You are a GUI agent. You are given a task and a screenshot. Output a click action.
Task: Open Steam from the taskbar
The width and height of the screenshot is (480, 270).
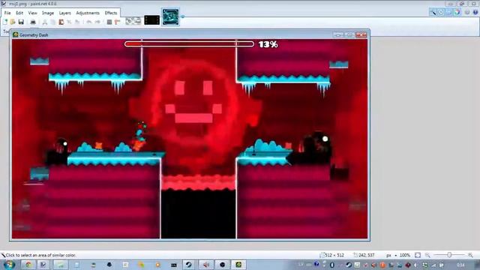(x=189, y=265)
